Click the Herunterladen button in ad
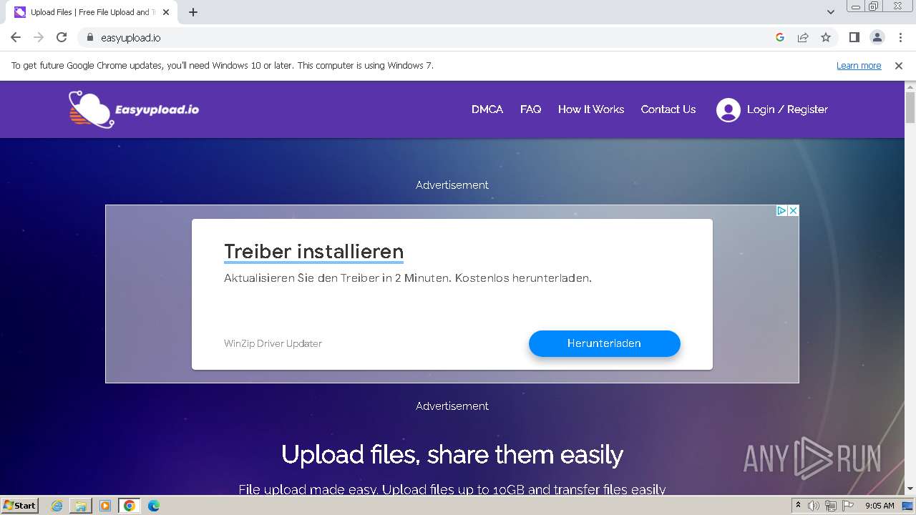Image resolution: width=916 pixels, height=515 pixels. pos(604,343)
